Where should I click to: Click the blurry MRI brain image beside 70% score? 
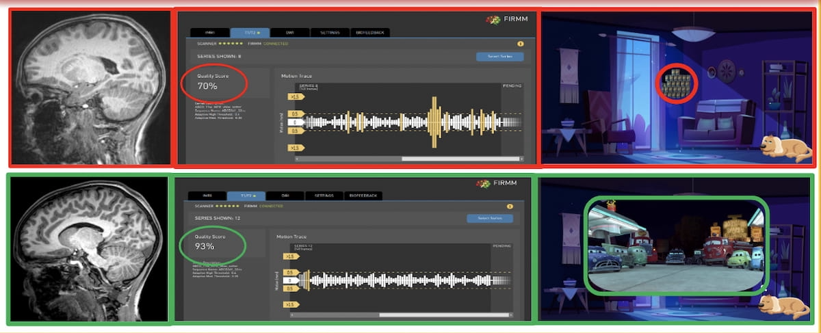coord(90,87)
